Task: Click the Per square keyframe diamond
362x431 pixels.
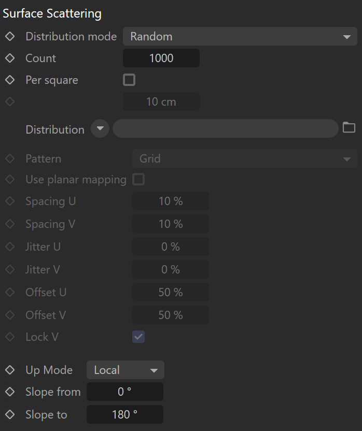Action: [x=10, y=80]
